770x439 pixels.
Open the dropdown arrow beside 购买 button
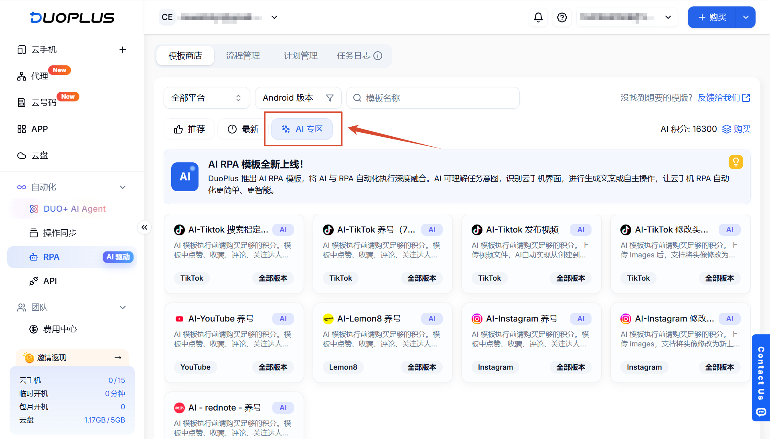pos(746,17)
